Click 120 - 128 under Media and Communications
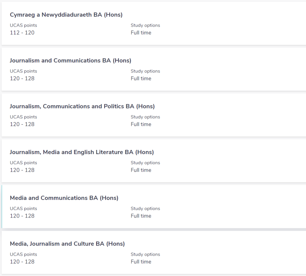306x276 pixels. [x=22, y=216]
